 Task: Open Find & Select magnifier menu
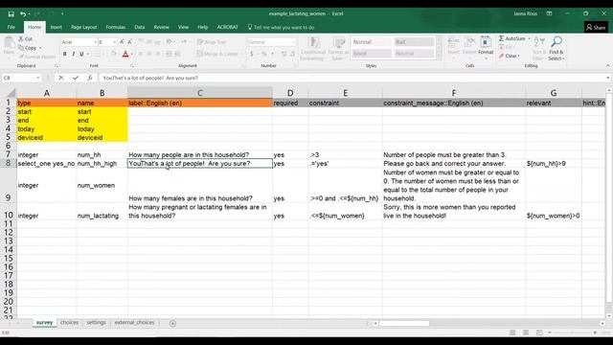[556, 48]
